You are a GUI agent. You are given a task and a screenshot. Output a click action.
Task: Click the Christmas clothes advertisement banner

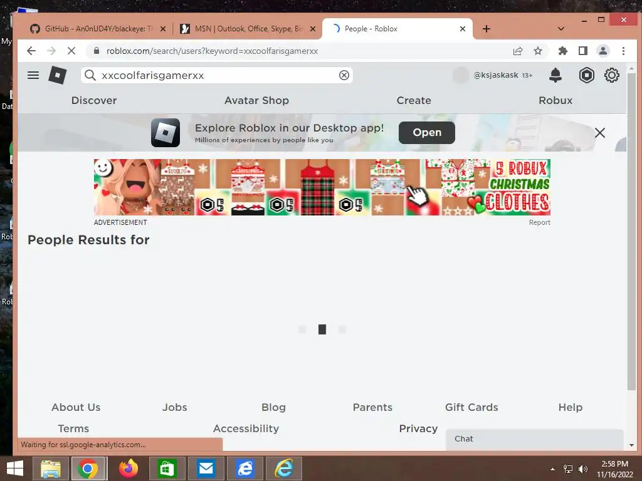click(x=322, y=187)
